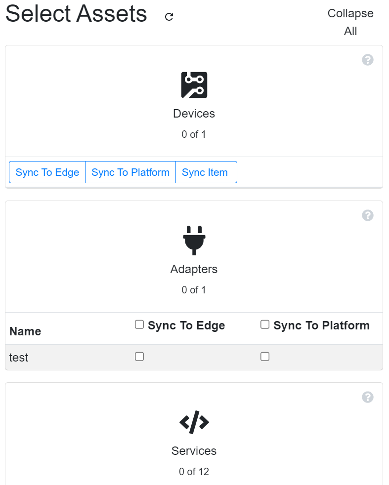The width and height of the screenshot is (389, 485).
Task: Check Sync To Platform for test adapter
Action: coord(265,357)
